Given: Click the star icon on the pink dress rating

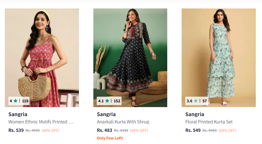Looking at the screenshot, I should pyautogui.click(x=16, y=101).
